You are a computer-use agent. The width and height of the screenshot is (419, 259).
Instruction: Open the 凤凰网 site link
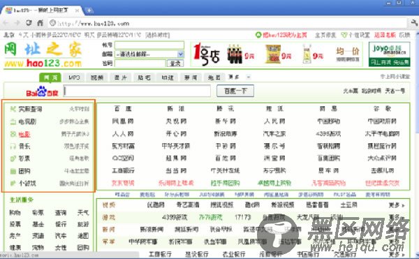point(123,121)
